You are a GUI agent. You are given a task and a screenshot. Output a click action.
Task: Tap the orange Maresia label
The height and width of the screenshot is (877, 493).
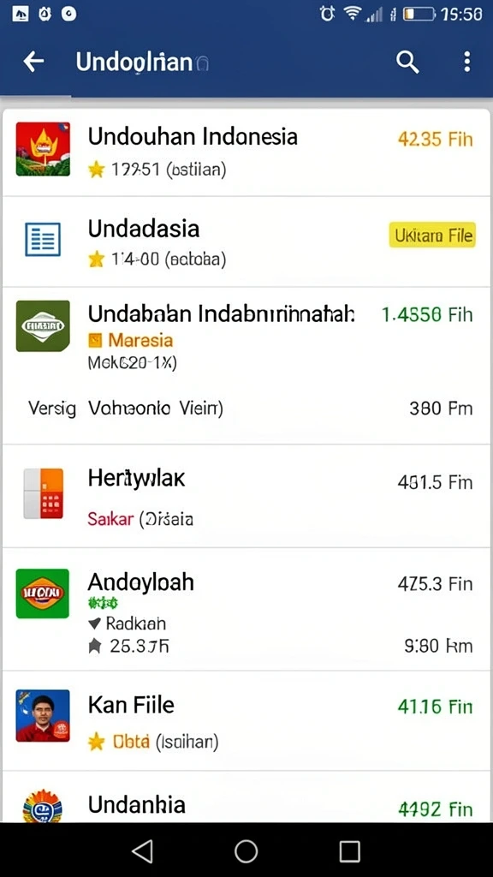point(140,340)
